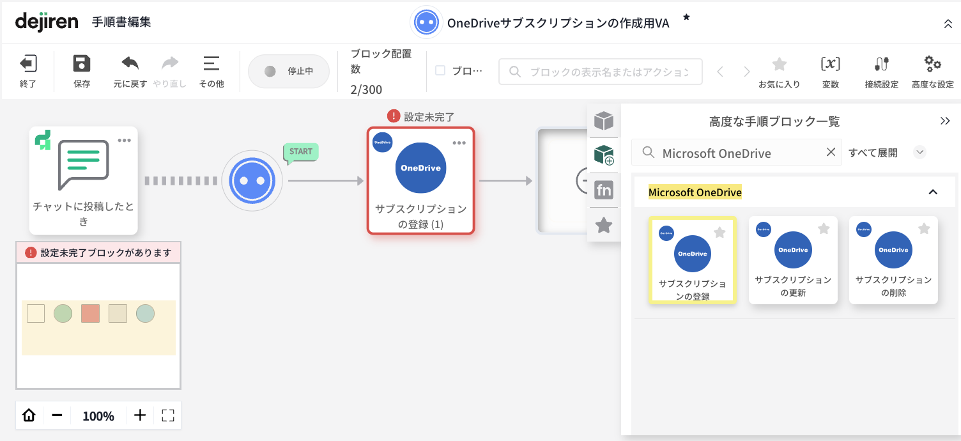Collapse the 高度な手順ブロック一覧 panel

click(x=946, y=121)
